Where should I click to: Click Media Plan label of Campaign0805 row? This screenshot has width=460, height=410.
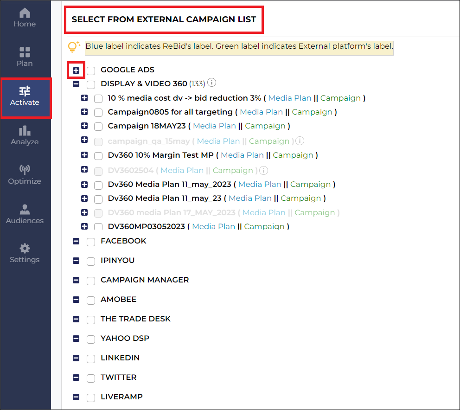pyautogui.click(x=261, y=112)
